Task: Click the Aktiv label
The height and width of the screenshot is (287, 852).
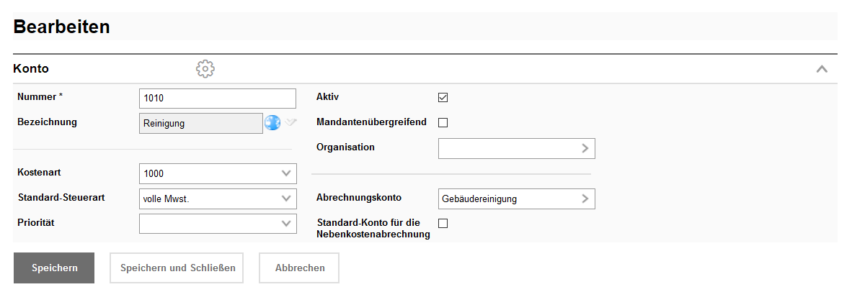Action: [328, 96]
